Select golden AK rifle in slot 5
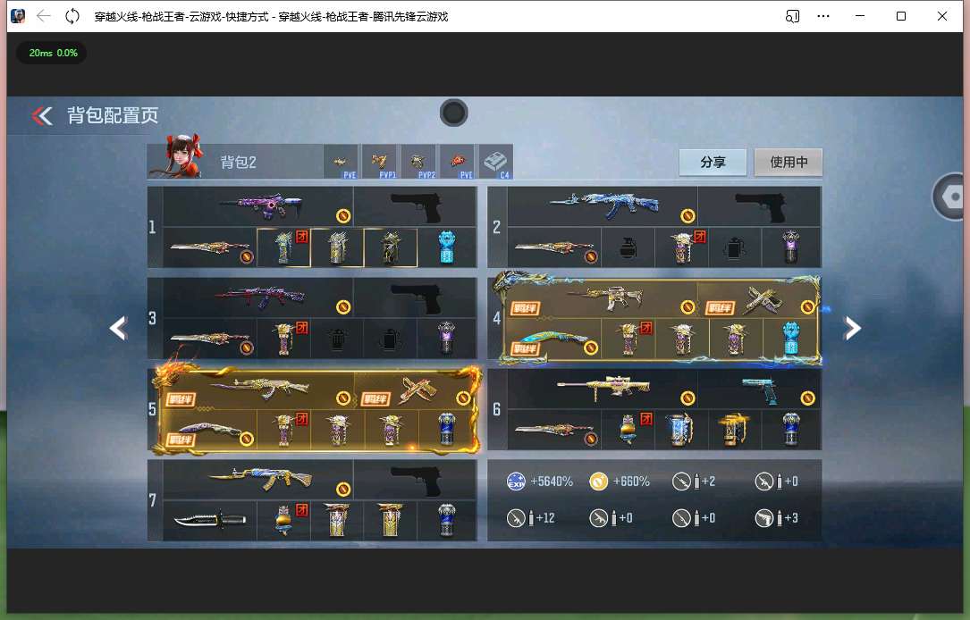 [x=258, y=390]
